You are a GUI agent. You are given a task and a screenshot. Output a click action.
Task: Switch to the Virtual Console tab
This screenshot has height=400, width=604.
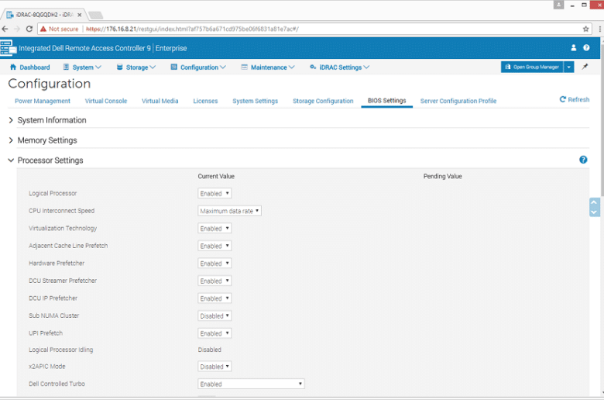(x=106, y=101)
